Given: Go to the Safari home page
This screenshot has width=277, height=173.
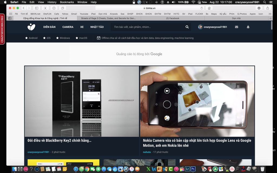Looking at the screenshot, I should 209,8.
